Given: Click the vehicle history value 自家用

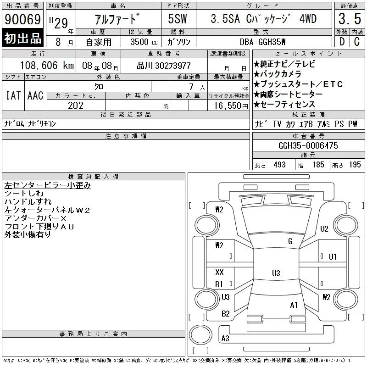Looking at the screenshot, I should 99,42.
